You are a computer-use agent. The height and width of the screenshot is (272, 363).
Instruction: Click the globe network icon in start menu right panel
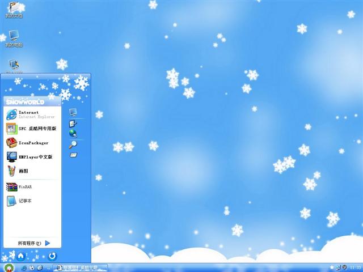(73, 134)
